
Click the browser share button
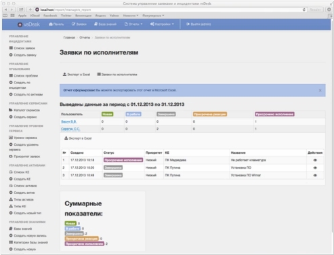coord(21,9)
